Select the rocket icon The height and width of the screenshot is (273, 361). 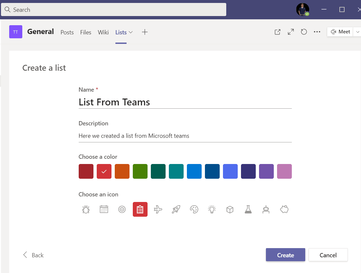click(x=176, y=209)
